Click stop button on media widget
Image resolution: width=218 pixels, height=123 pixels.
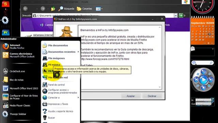point(203,87)
